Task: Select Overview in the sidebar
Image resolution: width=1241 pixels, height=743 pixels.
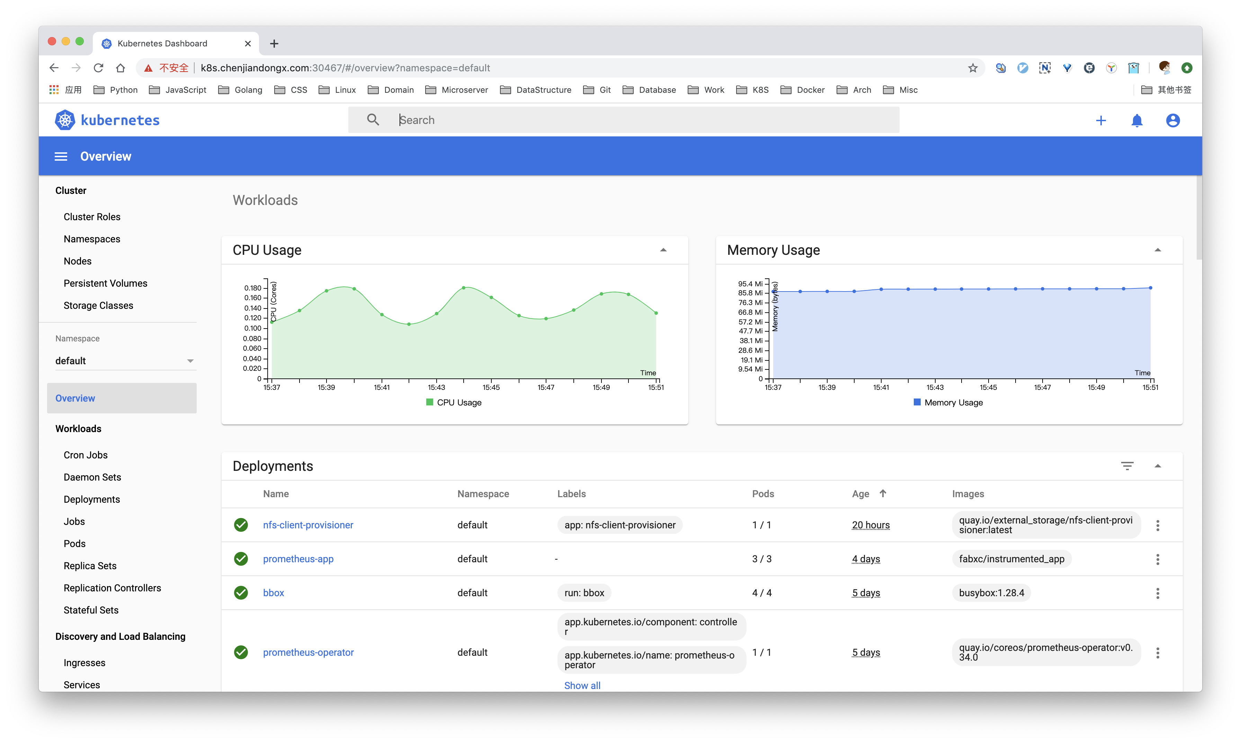Action: pyautogui.click(x=122, y=399)
